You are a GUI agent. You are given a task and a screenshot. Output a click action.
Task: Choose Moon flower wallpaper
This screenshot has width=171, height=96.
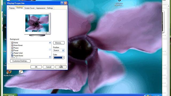tap(18, 45)
